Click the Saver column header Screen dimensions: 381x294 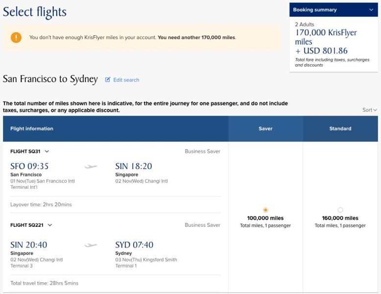[x=265, y=129]
